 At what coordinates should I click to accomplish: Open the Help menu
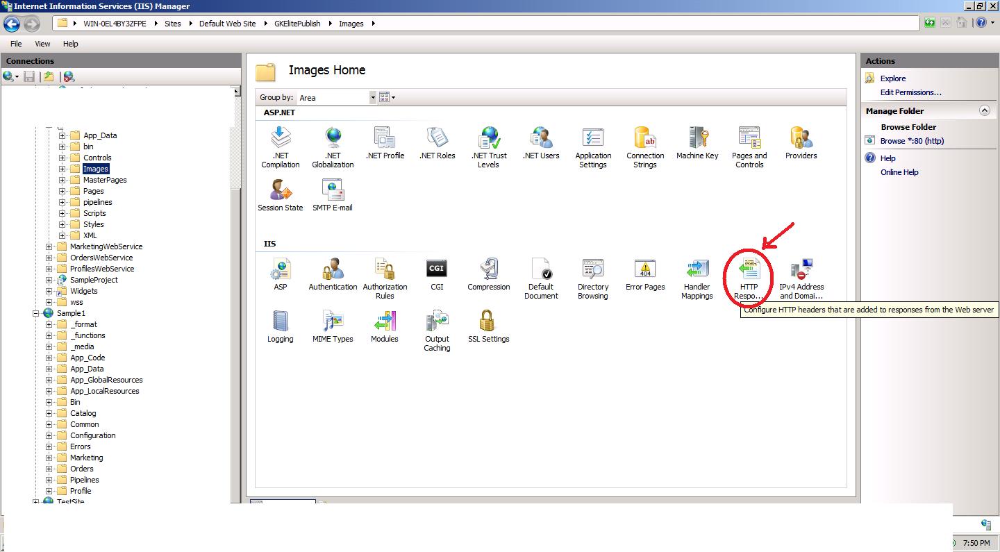pos(70,43)
